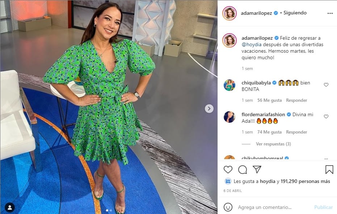
Task: Open the emoji picker smiley icon
Action: click(x=228, y=207)
